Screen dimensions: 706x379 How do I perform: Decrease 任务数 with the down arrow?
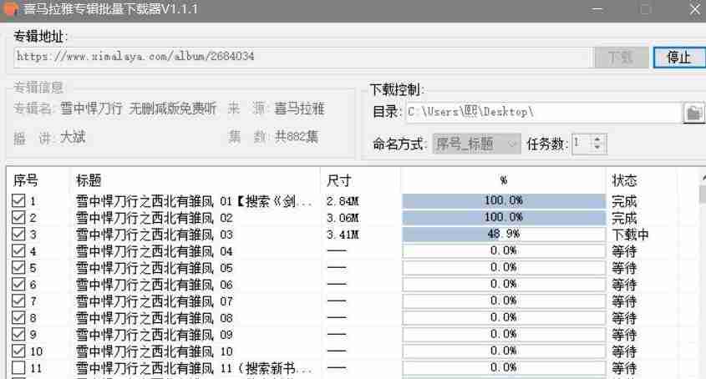(597, 148)
